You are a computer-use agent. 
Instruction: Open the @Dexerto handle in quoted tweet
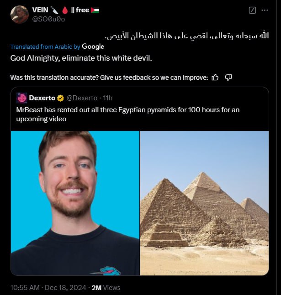(82, 98)
